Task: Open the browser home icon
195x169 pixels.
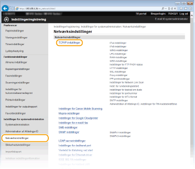Action: click(181, 8)
